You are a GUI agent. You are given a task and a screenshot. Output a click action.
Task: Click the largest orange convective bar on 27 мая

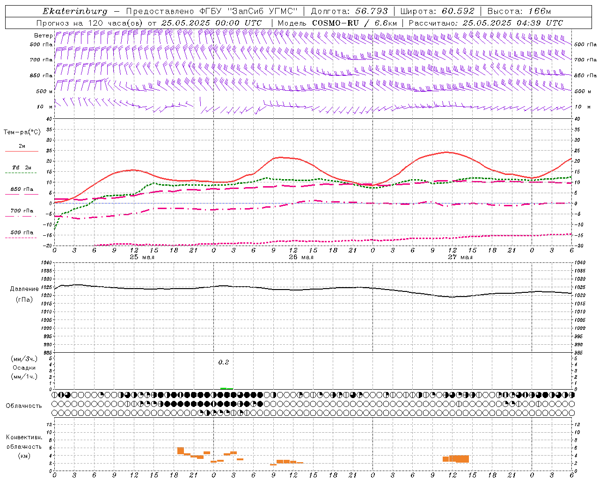459,459
